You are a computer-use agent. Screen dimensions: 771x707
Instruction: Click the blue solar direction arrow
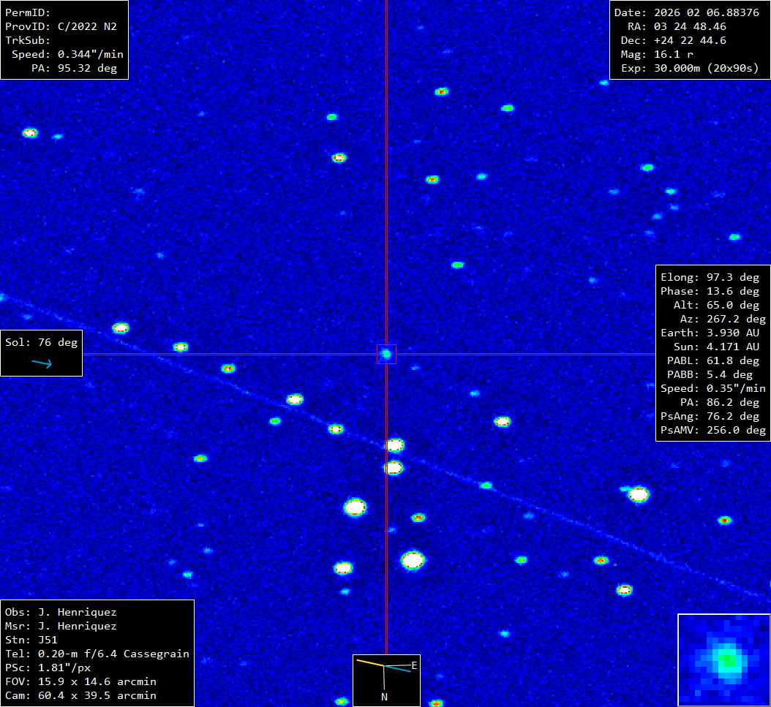coord(42,363)
